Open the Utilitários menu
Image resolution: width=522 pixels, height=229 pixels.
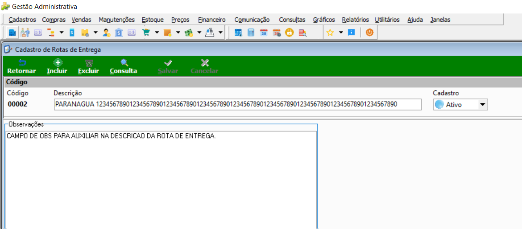[387, 20]
